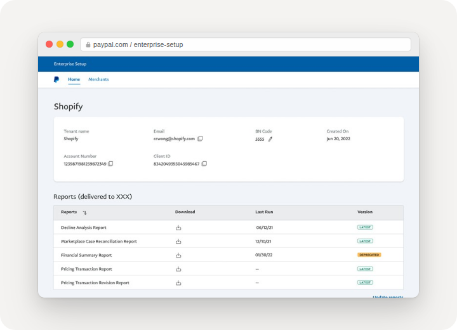
Task: Select Financial Summary Report name
Action: click(x=86, y=255)
